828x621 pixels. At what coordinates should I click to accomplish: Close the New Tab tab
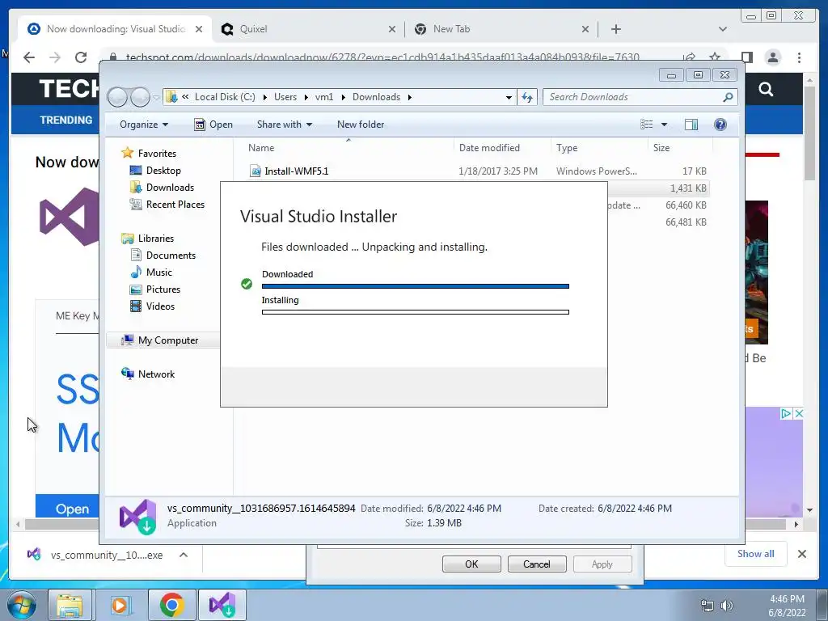(585, 29)
